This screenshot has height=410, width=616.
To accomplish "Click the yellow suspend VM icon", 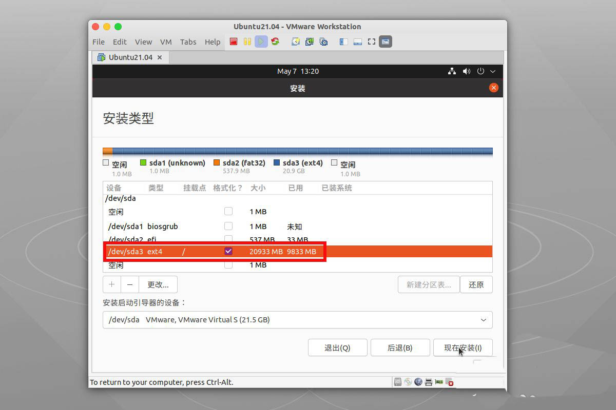I will coord(247,42).
